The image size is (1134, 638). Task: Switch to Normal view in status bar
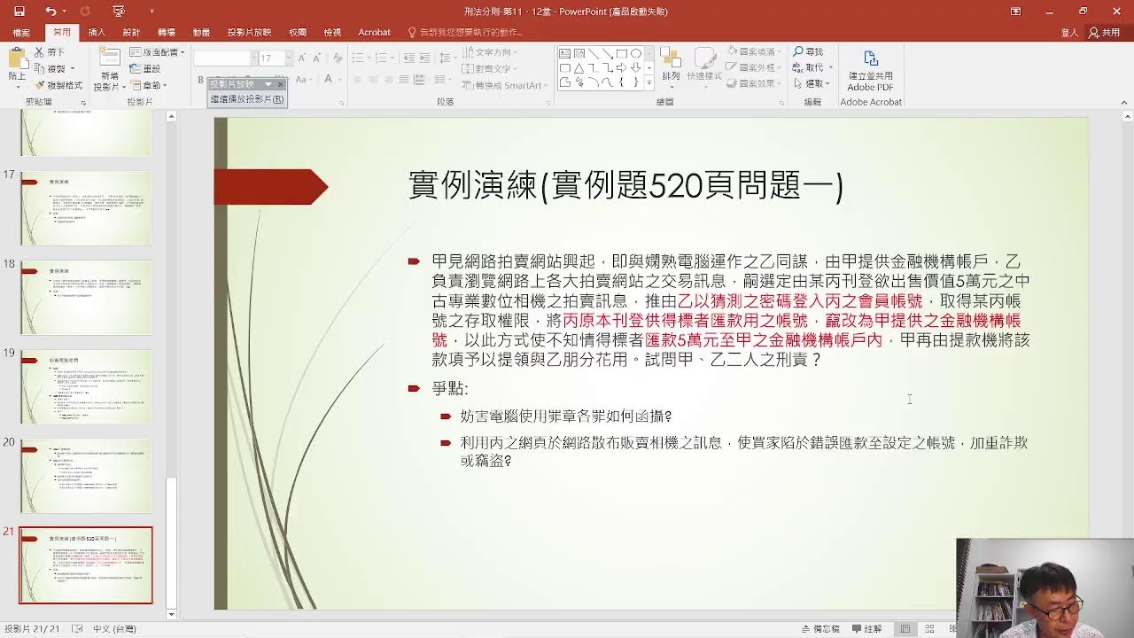coord(905,628)
